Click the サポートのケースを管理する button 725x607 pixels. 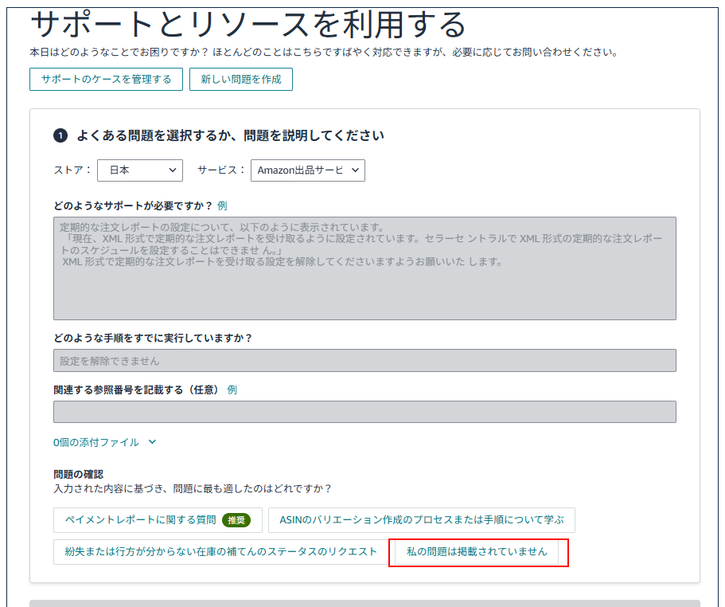[106, 80]
